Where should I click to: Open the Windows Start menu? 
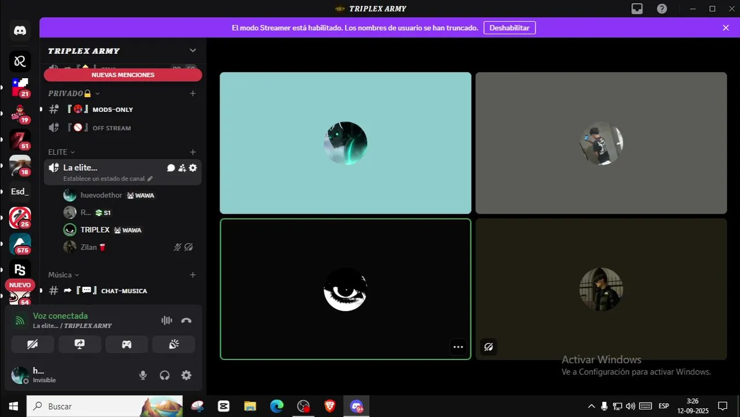pos(13,407)
